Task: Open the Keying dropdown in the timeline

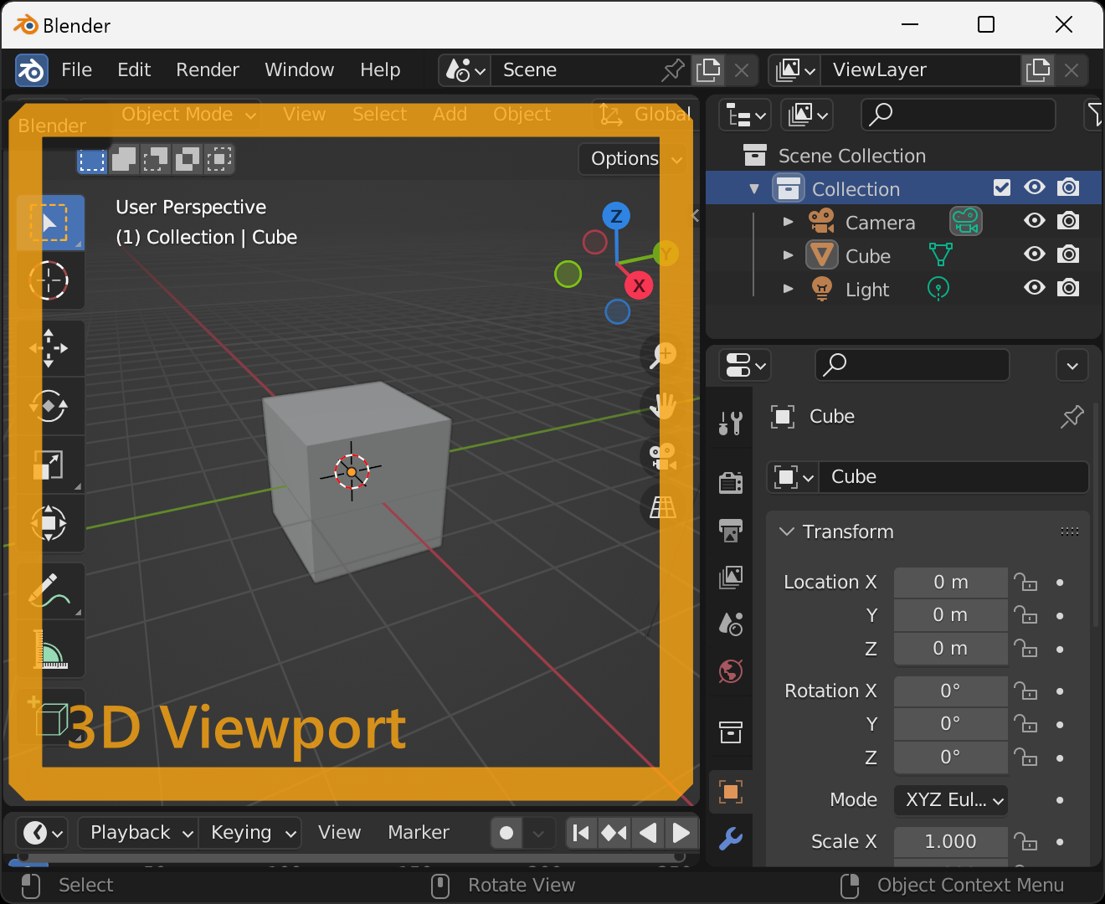Action: (250, 833)
